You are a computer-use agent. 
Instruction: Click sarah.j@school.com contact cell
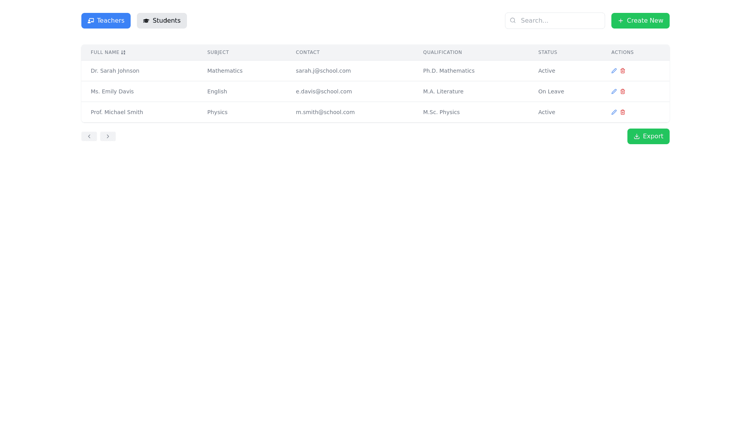323,71
